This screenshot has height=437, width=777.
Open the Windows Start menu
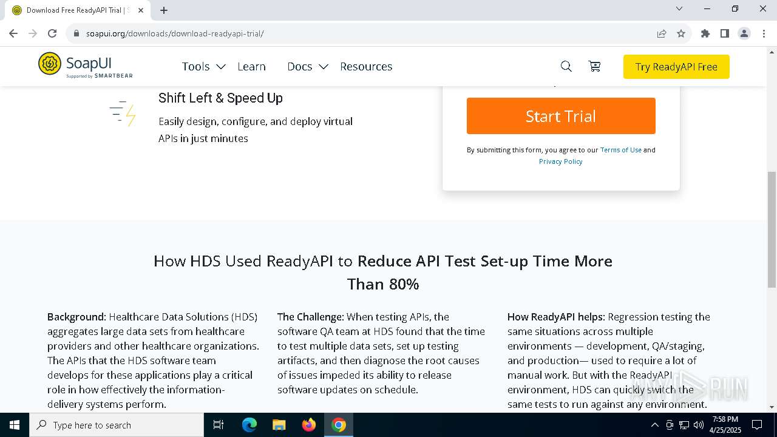click(x=15, y=425)
